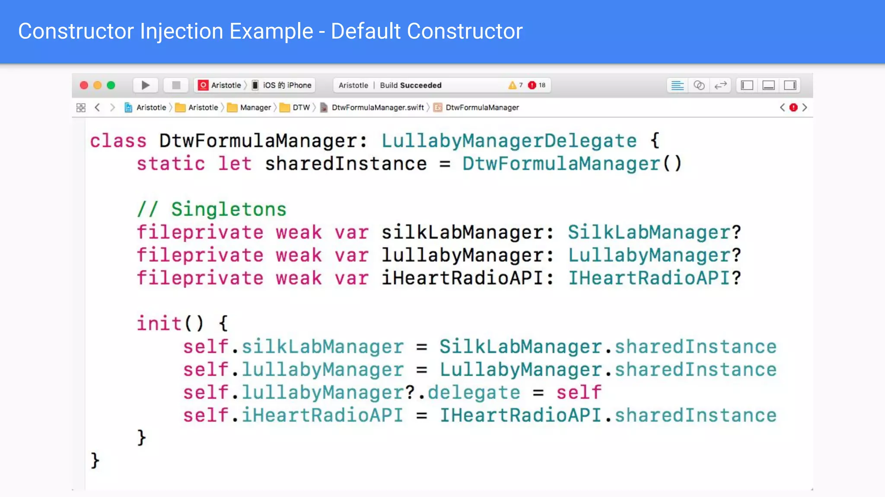
Task: Go back in editor history
Action: point(97,107)
